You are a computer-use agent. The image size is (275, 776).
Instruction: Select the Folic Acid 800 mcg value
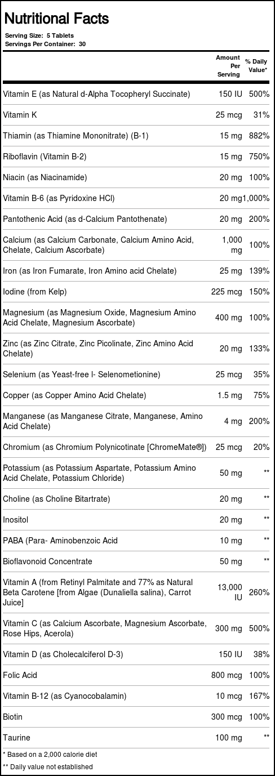pyautogui.click(x=229, y=675)
